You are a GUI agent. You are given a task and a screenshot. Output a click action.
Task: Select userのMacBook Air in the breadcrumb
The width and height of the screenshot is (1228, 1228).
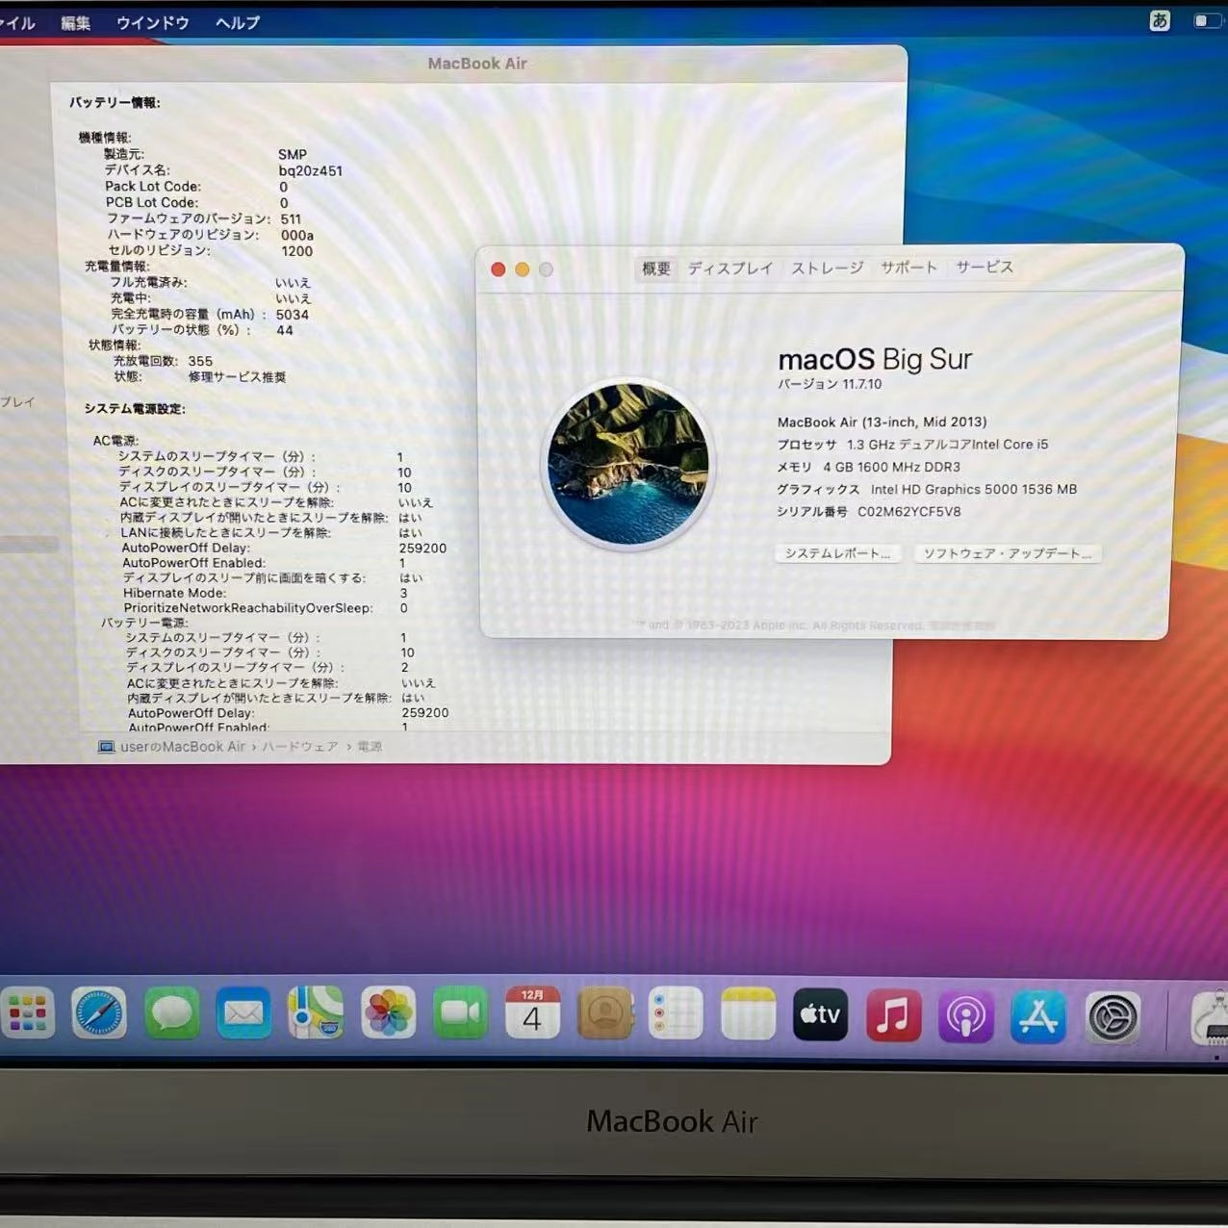point(183,747)
